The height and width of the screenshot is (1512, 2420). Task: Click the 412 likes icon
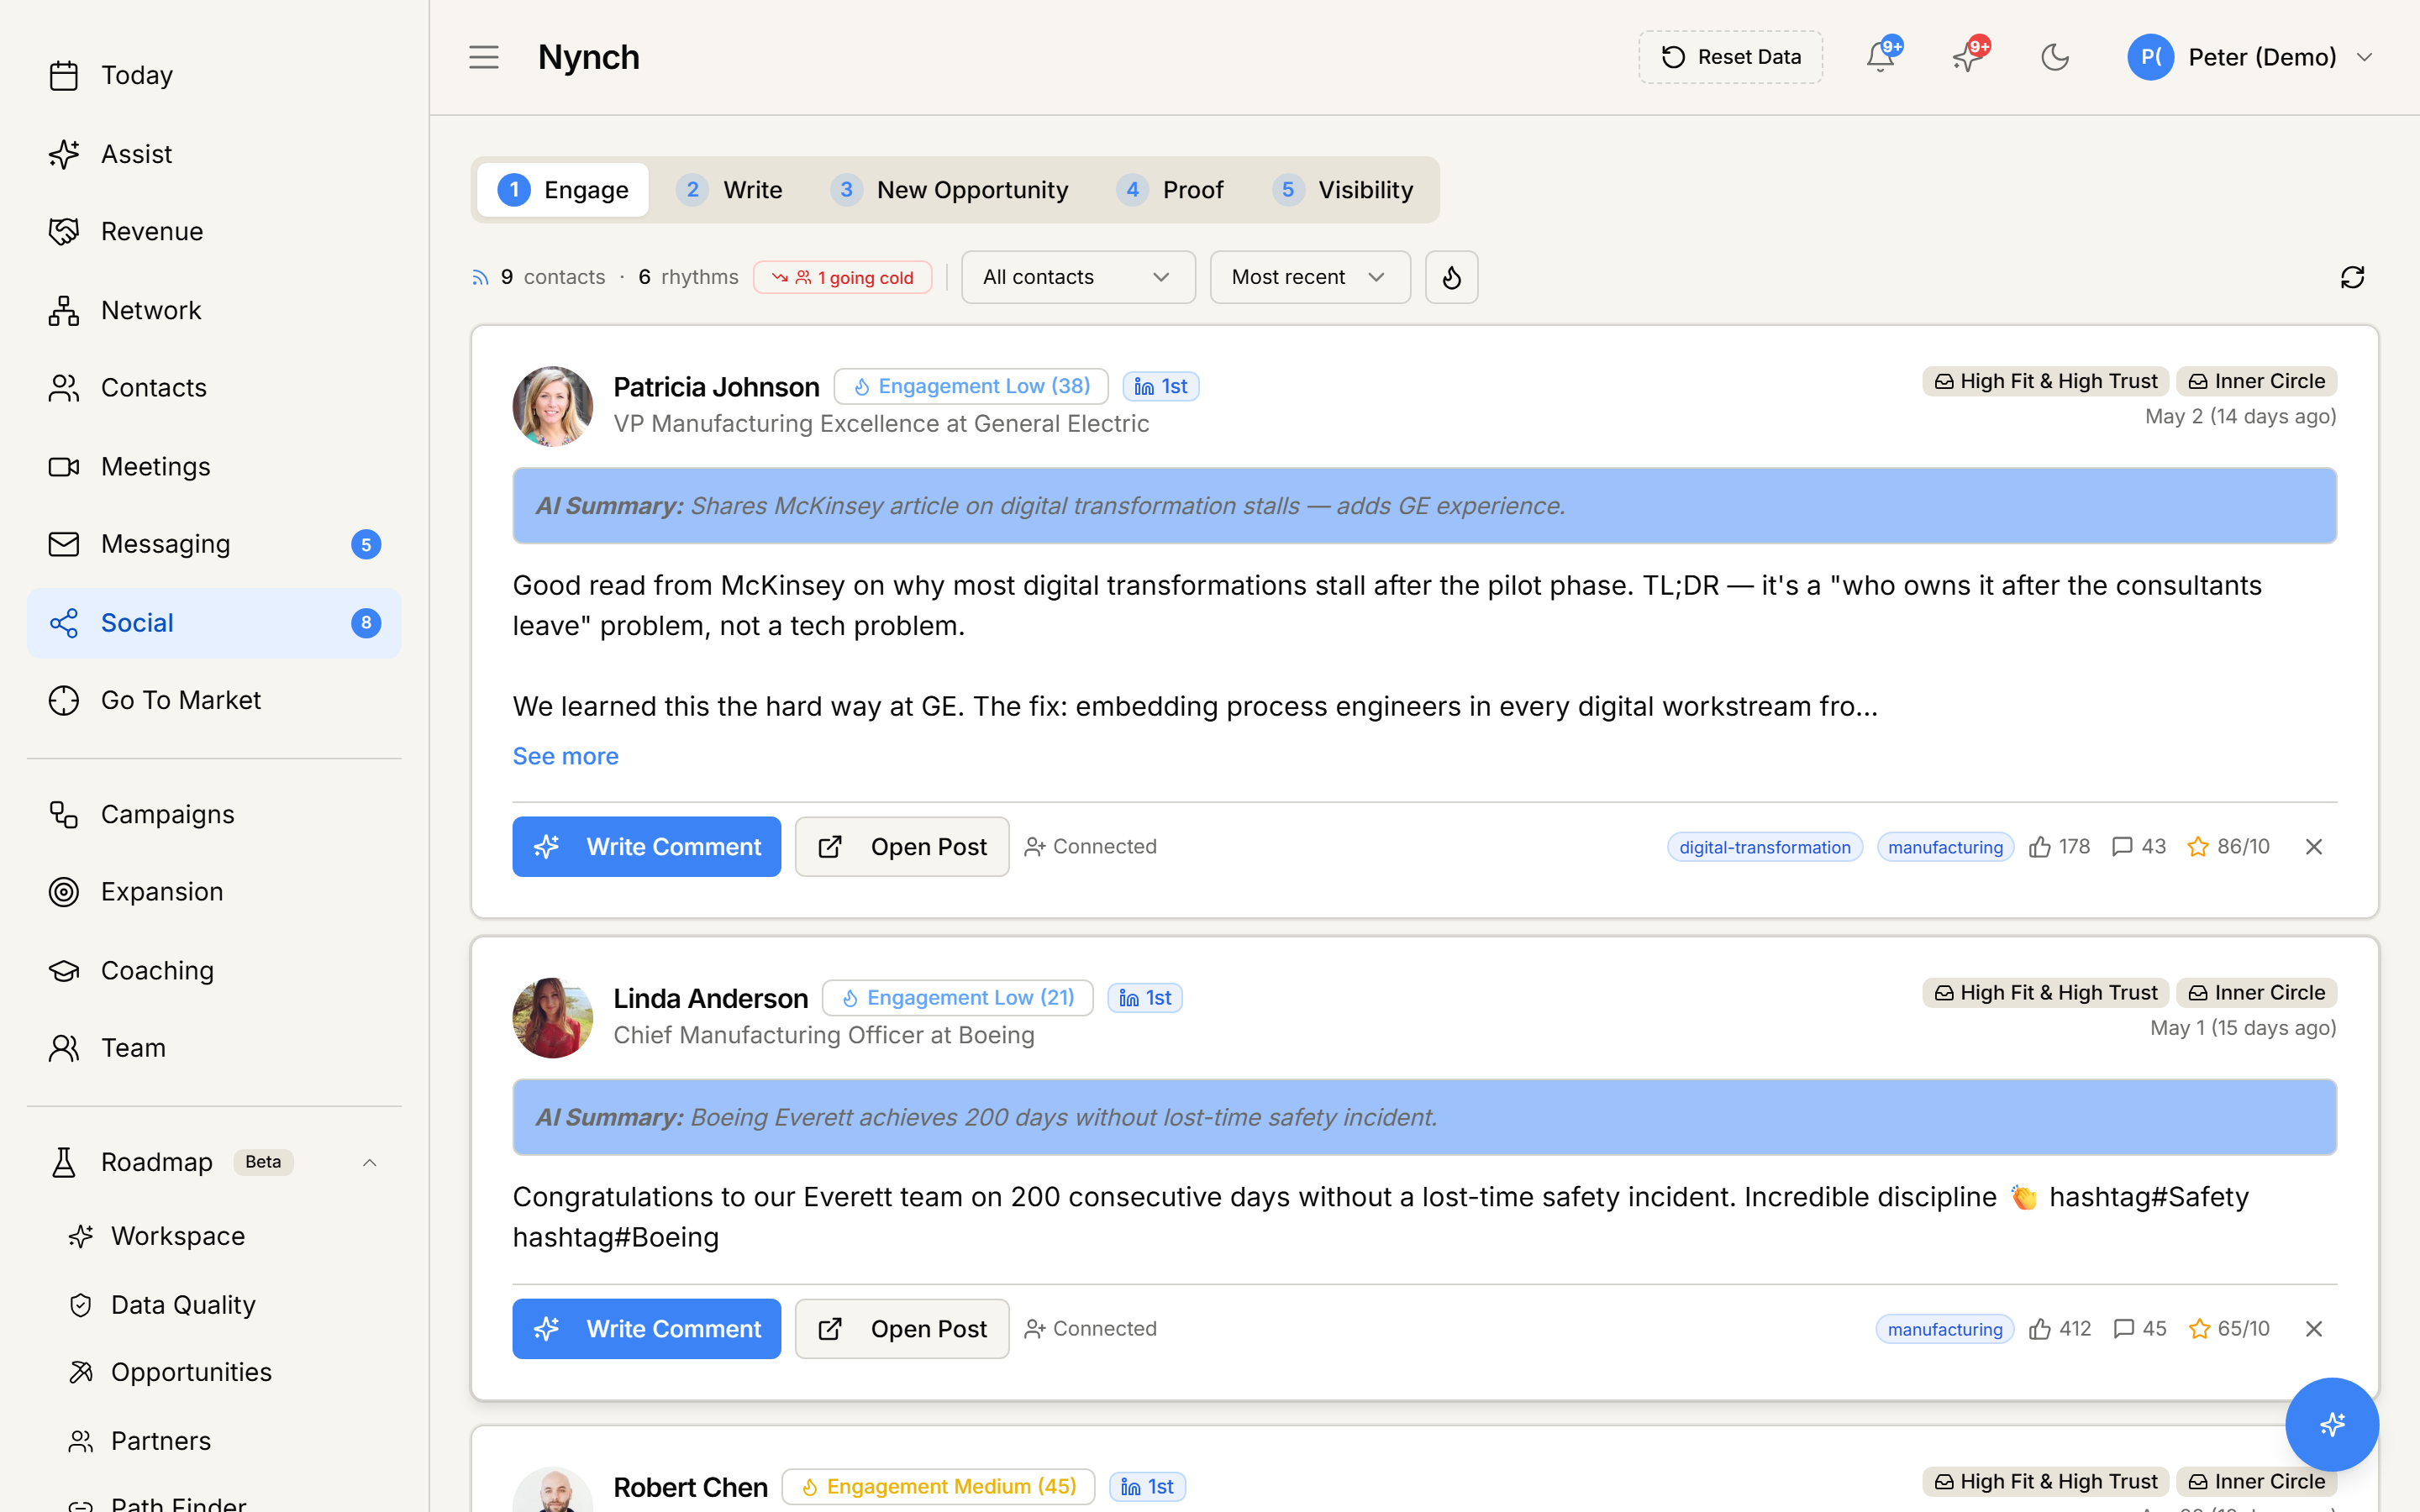2040,1328
